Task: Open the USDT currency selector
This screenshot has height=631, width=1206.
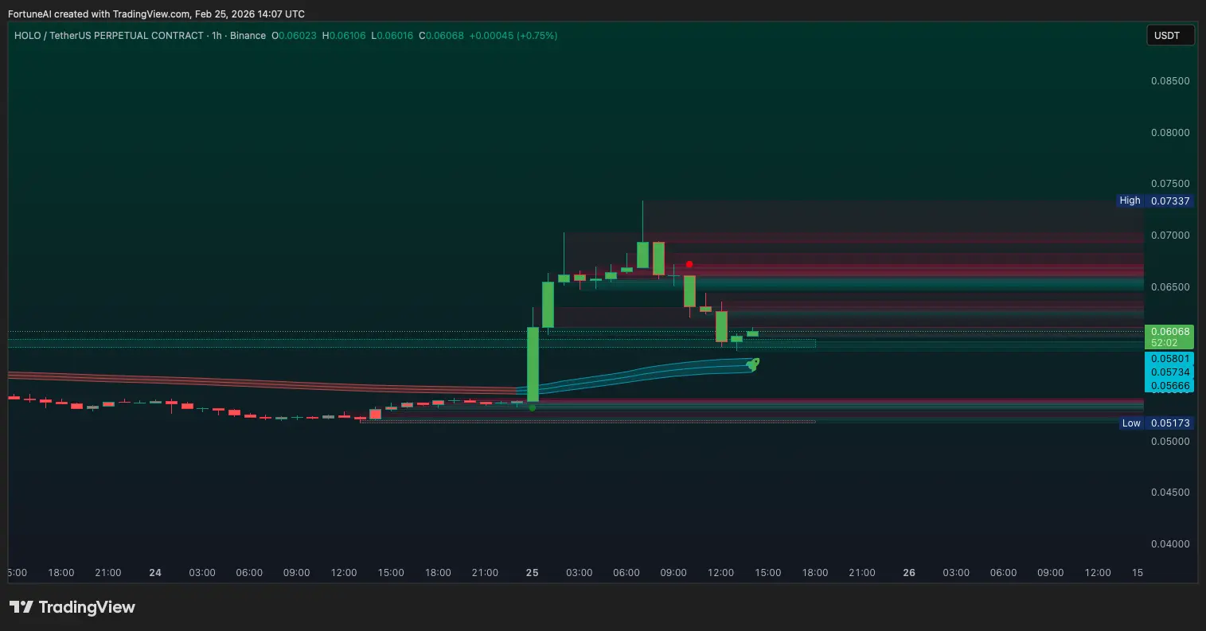Action: (x=1170, y=35)
